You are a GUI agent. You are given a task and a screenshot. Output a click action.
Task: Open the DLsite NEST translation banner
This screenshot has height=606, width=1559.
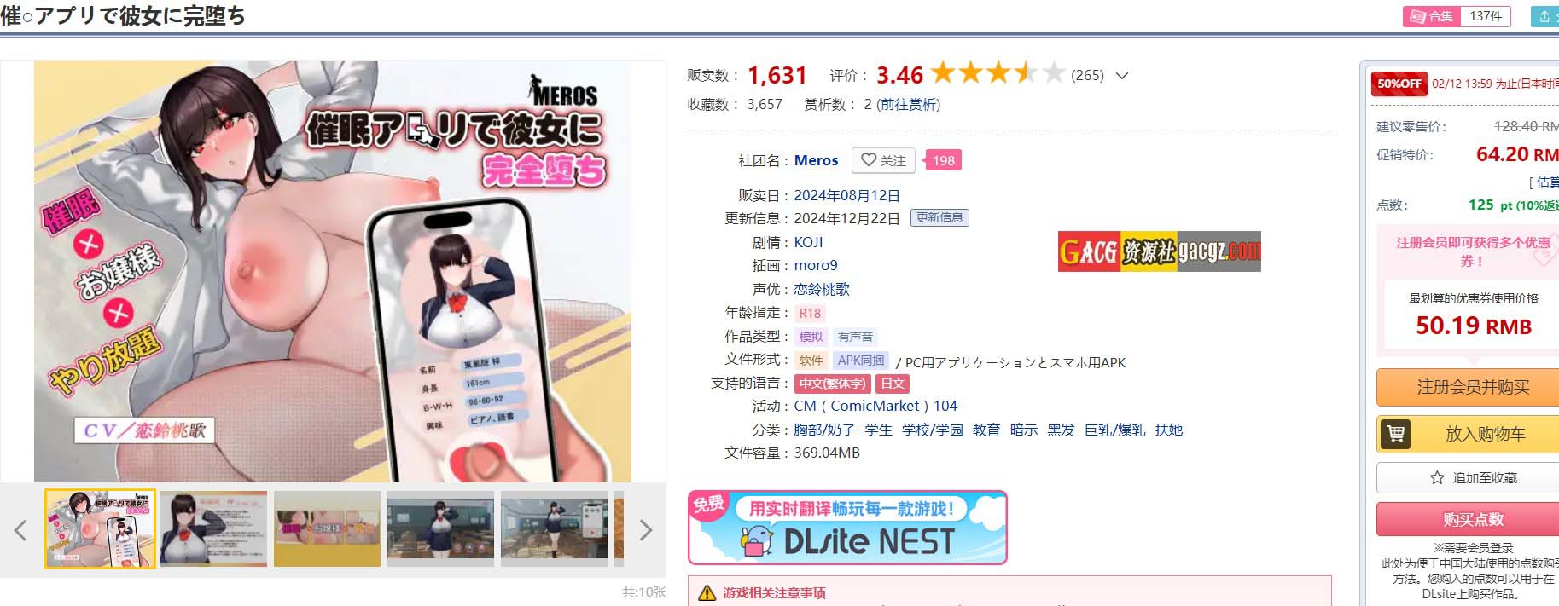(x=847, y=528)
